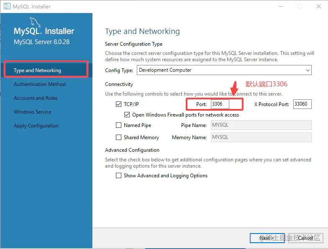Click the Type and Networking heading
The height and width of the screenshot is (249, 328).
click(x=142, y=31)
